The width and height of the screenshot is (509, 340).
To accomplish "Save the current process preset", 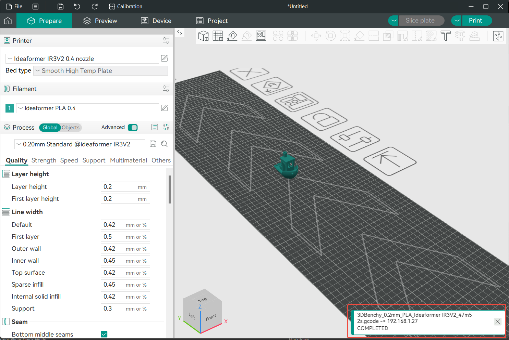I will point(153,144).
